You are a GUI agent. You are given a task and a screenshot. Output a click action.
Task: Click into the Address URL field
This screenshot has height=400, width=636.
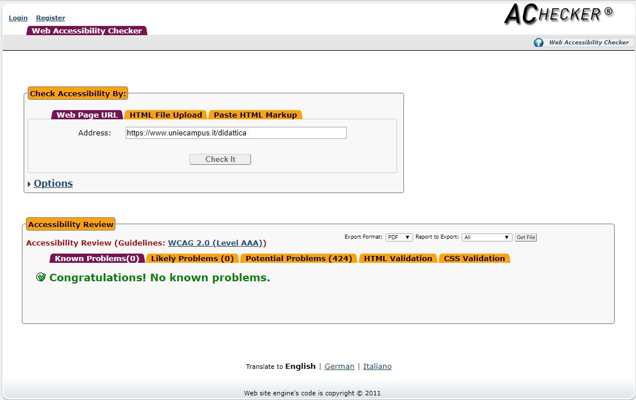pyautogui.click(x=236, y=133)
